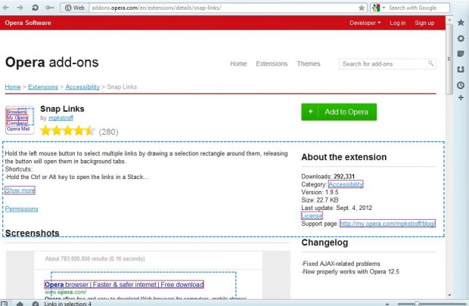Open the Notes panel icon in sidebar
This screenshot has height=306, width=469.
461,54
